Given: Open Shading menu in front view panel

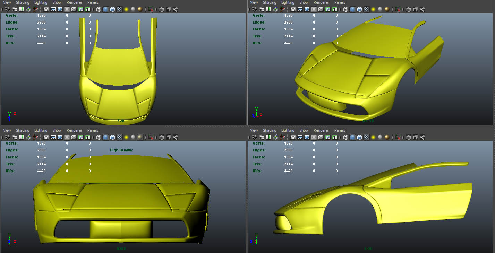Looking at the screenshot, I should 23,130.
